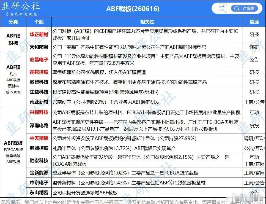
Task: Click 调研/互动 source in 中天精装 row
Action: click(x=254, y=138)
